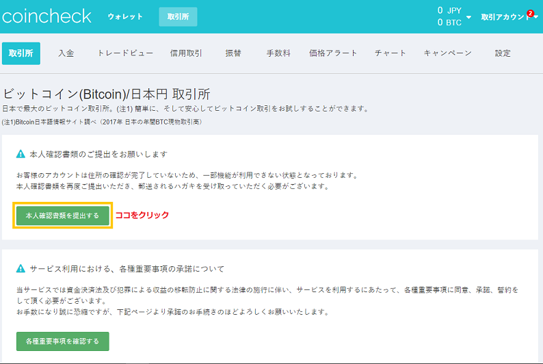The width and height of the screenshot is (543, 364).
Task: Click the 本人確認書類を提出する button
Action: coord(63,216)
